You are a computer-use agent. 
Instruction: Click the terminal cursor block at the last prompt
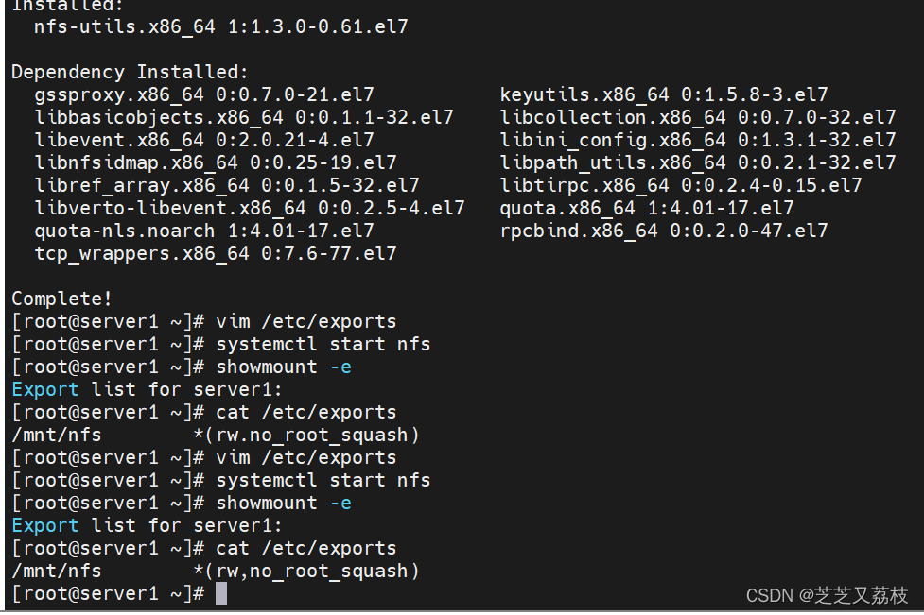[221, 593]
